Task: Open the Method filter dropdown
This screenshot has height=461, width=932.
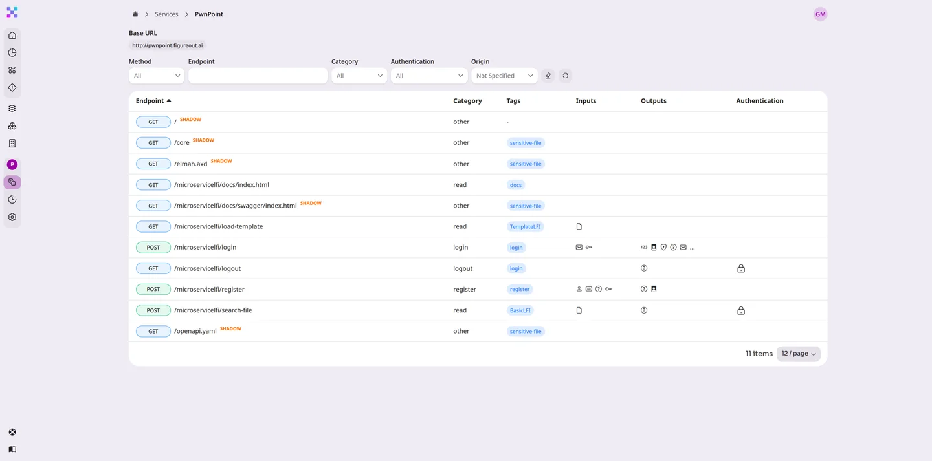Action: [x=157, y=76]
